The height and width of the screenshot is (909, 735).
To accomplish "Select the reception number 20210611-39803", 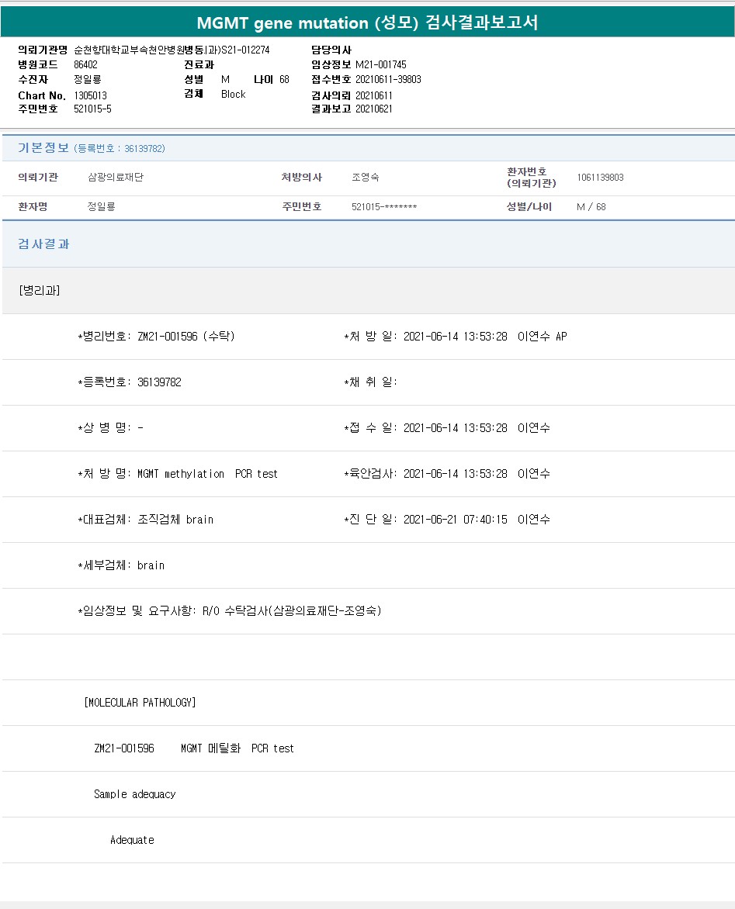I will point(388,79).
